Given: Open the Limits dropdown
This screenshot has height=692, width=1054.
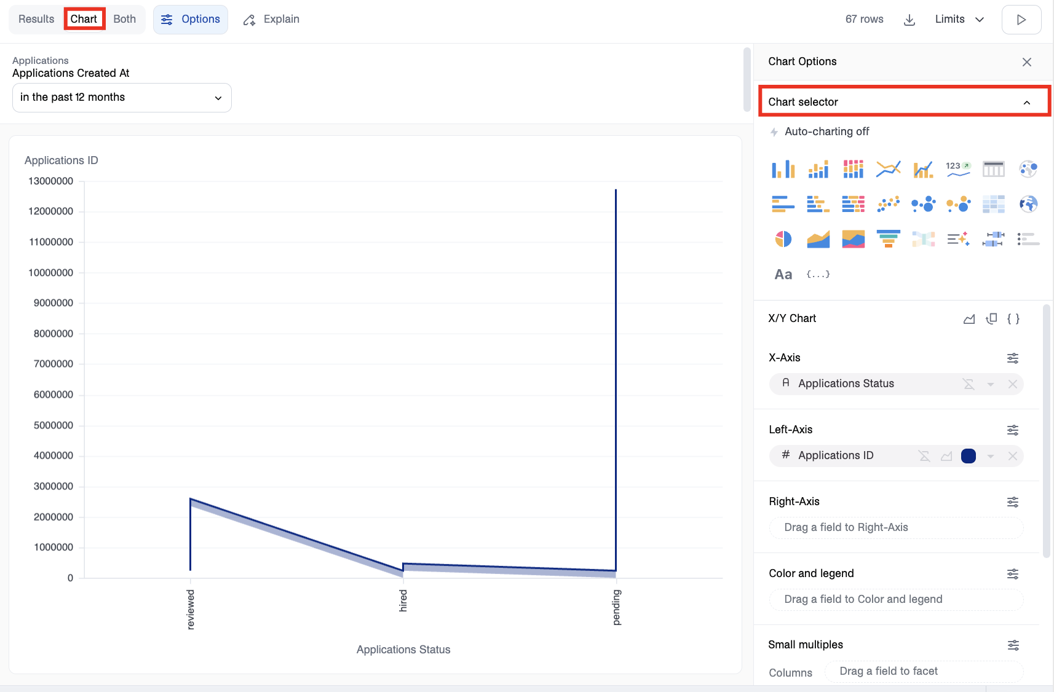Looking at the screenshot, I should [x=959, y=20].
